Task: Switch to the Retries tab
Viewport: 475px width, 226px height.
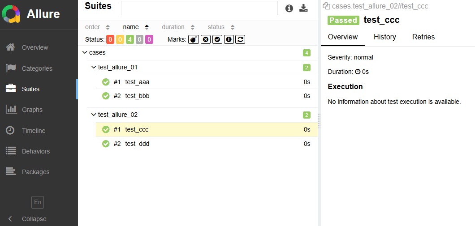Action: 423,37
